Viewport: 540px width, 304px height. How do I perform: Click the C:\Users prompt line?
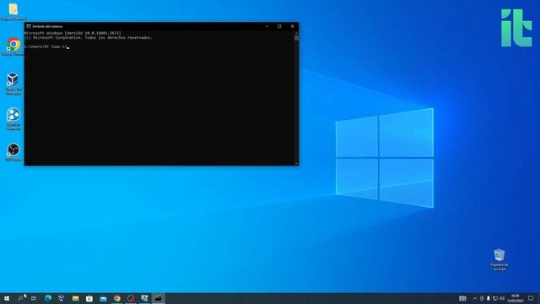46,46
